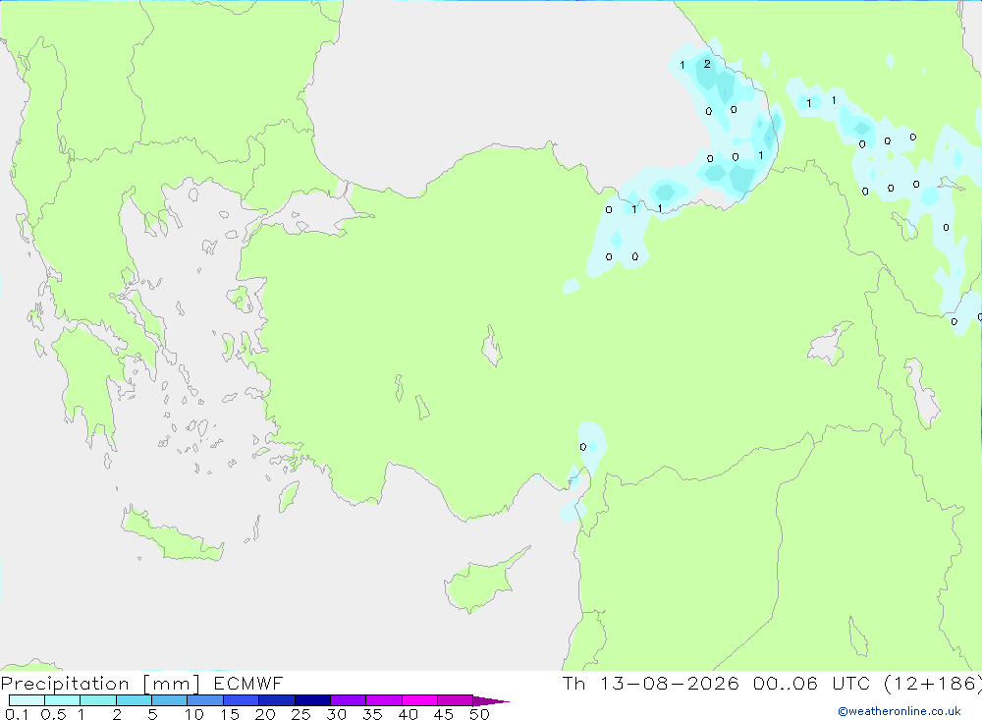Click the '20' legend scale label
The width and height of the screenshot is (982, 720).
coord(265,714)
